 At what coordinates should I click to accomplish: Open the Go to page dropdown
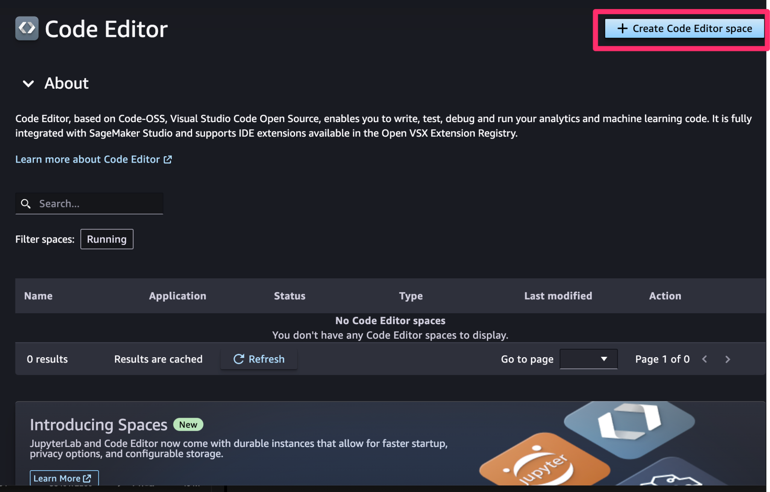click(x=588, y=359)
